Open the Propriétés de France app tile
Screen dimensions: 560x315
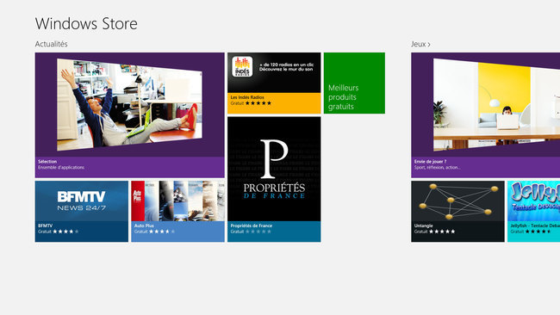tap(274, 179)
